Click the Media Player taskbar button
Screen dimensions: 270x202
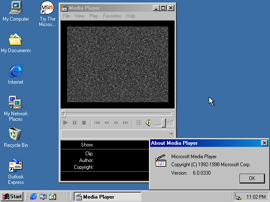coord(108,197)
